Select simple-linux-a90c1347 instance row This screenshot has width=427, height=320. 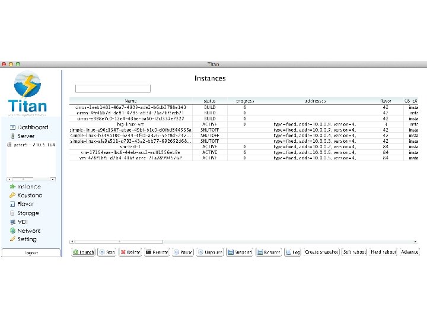(244, 130)
